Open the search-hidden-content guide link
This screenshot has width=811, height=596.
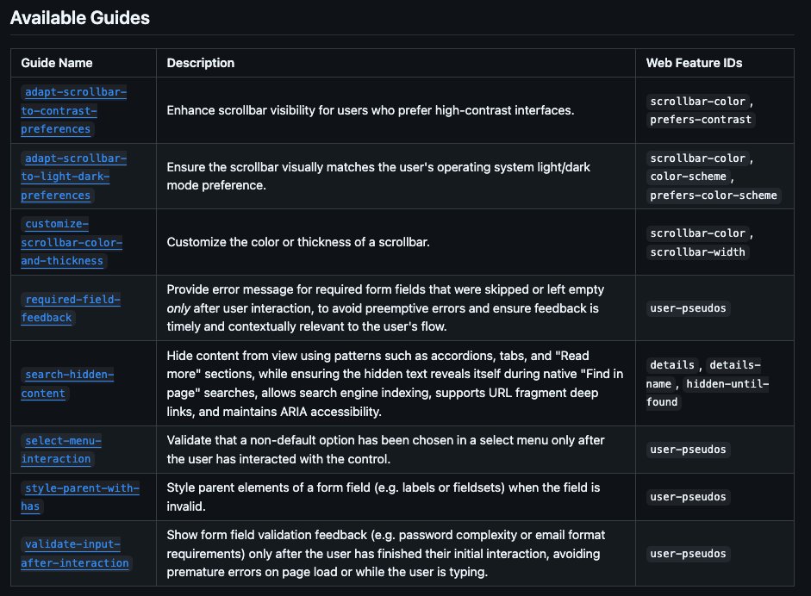tap(67, 383)
